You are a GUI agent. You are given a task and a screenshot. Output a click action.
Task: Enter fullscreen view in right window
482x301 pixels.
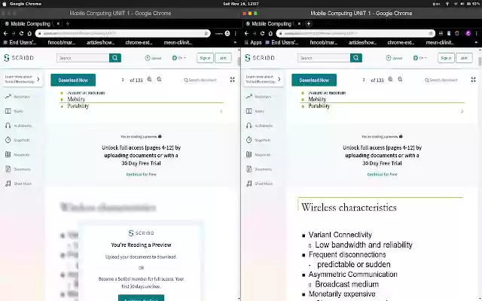(x=474, y=80)
